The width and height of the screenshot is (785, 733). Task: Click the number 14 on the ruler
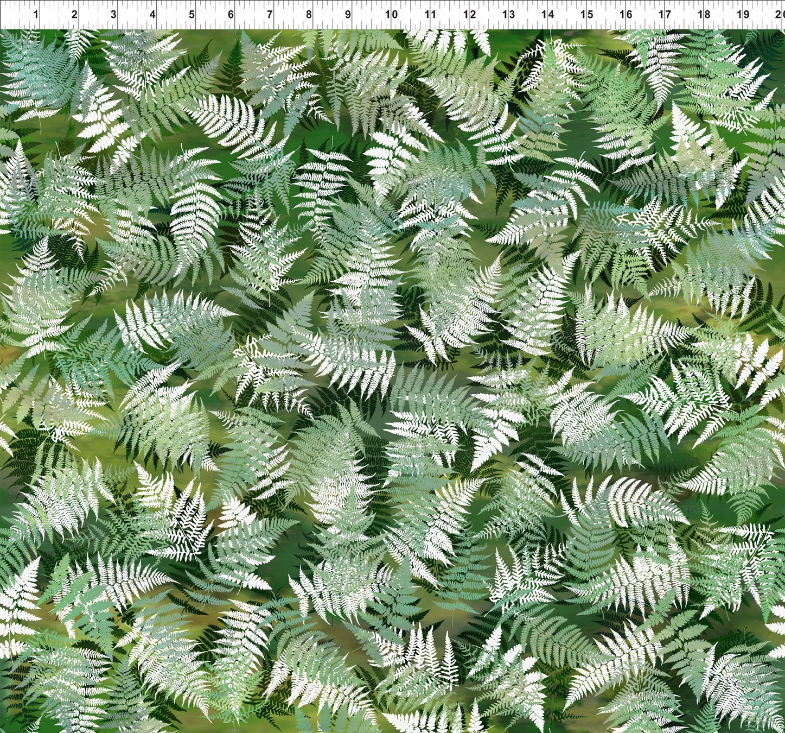[x=548, y=15]
